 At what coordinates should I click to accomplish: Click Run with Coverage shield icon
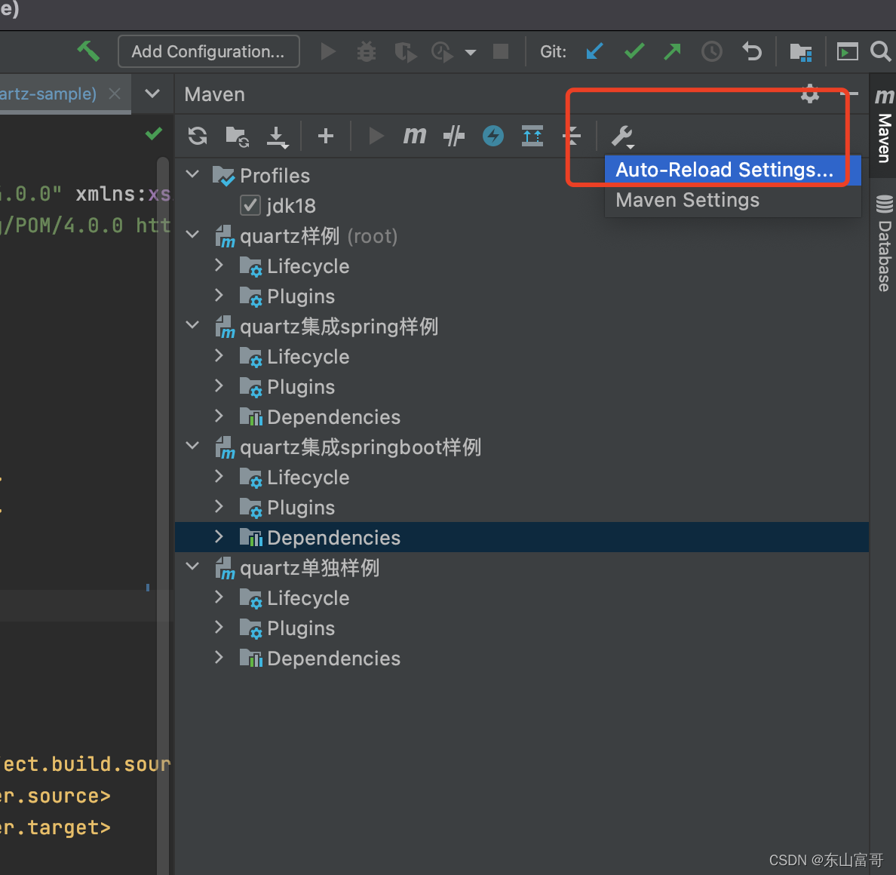(x=405, y=51)
